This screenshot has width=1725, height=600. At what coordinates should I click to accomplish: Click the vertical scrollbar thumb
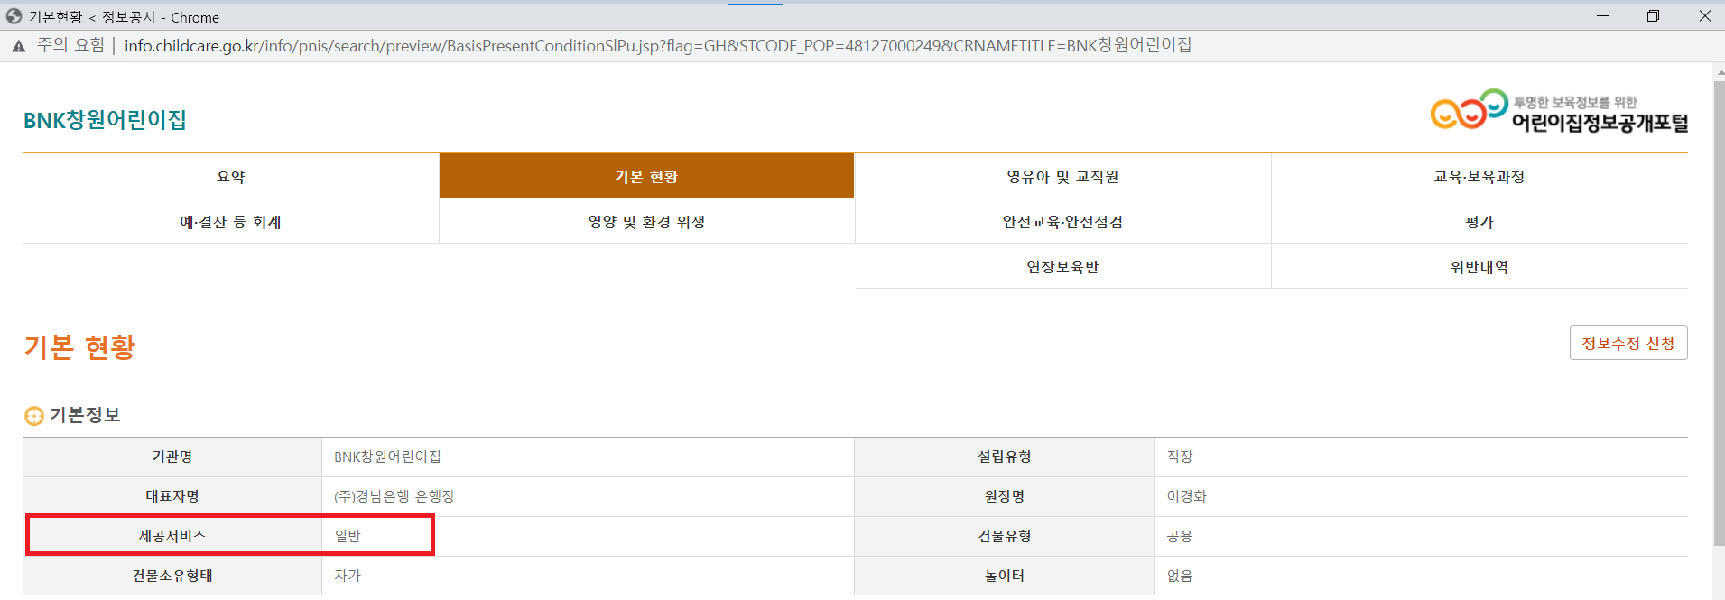1719,311
